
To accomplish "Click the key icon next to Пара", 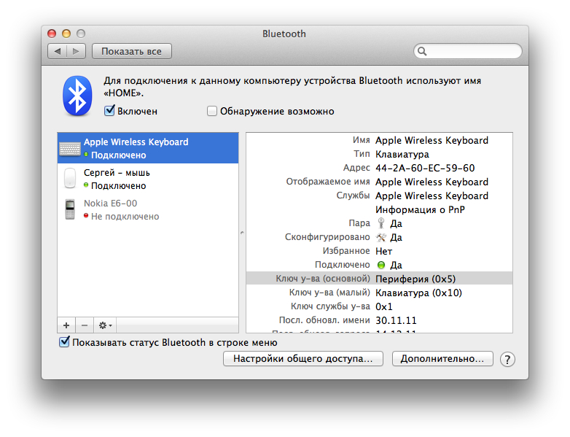I will point(381,223).
